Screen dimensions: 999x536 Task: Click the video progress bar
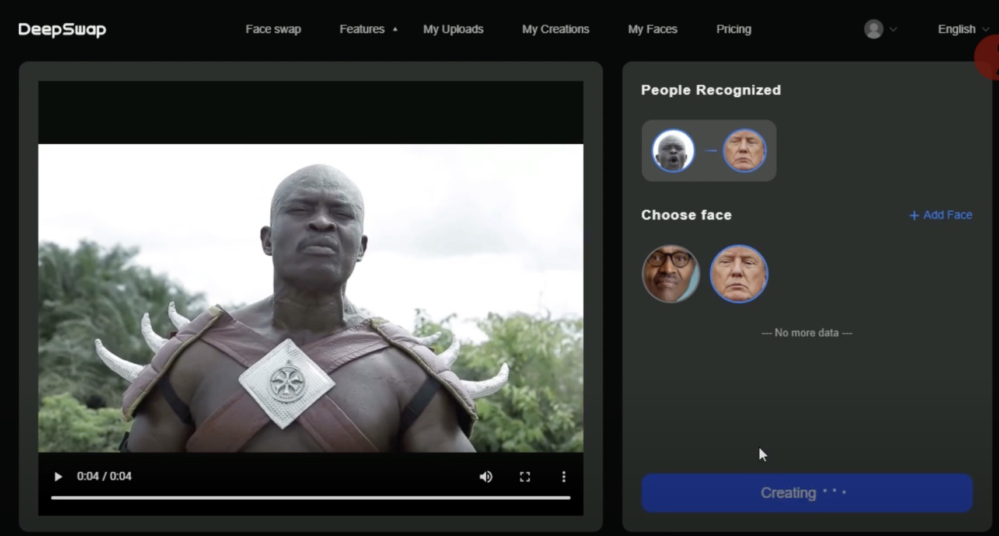click(x=310, y=497)
